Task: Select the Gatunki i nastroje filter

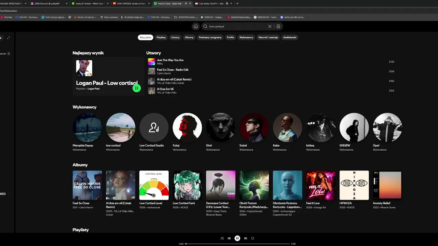Action: click(x=268, y=37)
